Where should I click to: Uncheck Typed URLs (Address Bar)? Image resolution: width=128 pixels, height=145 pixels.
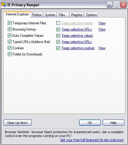click(10, 42)
